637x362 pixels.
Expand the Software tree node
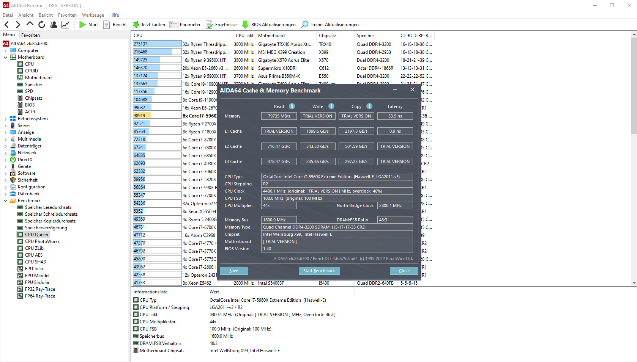[5, 173]
